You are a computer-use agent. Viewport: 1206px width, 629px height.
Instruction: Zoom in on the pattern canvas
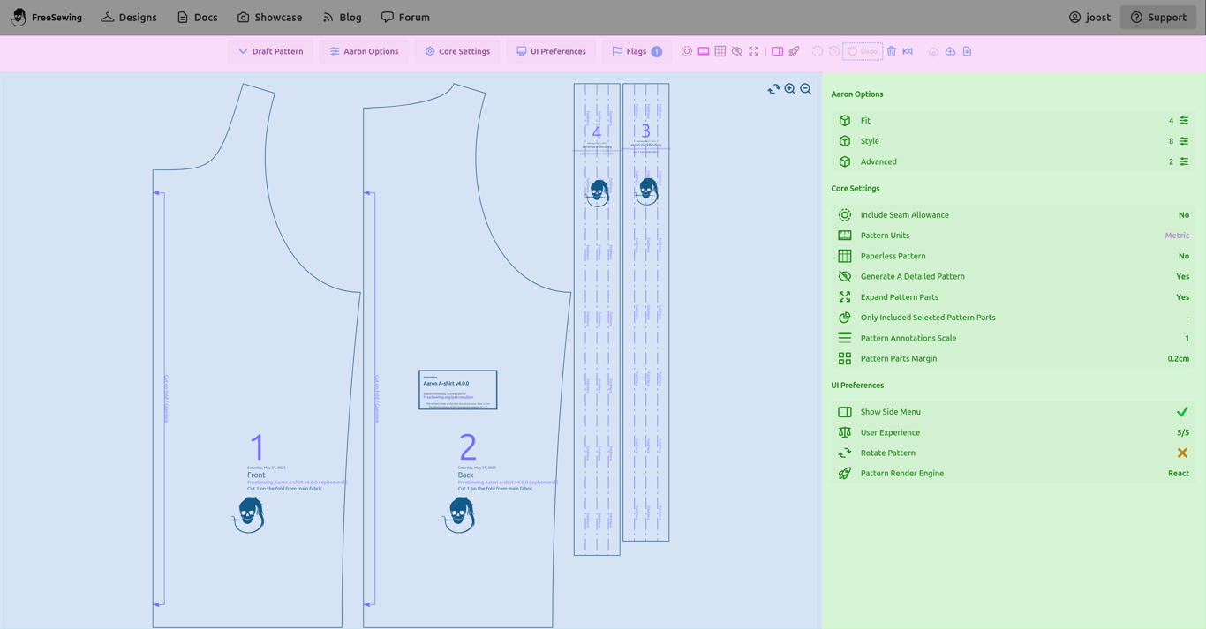tap(790, 89)
